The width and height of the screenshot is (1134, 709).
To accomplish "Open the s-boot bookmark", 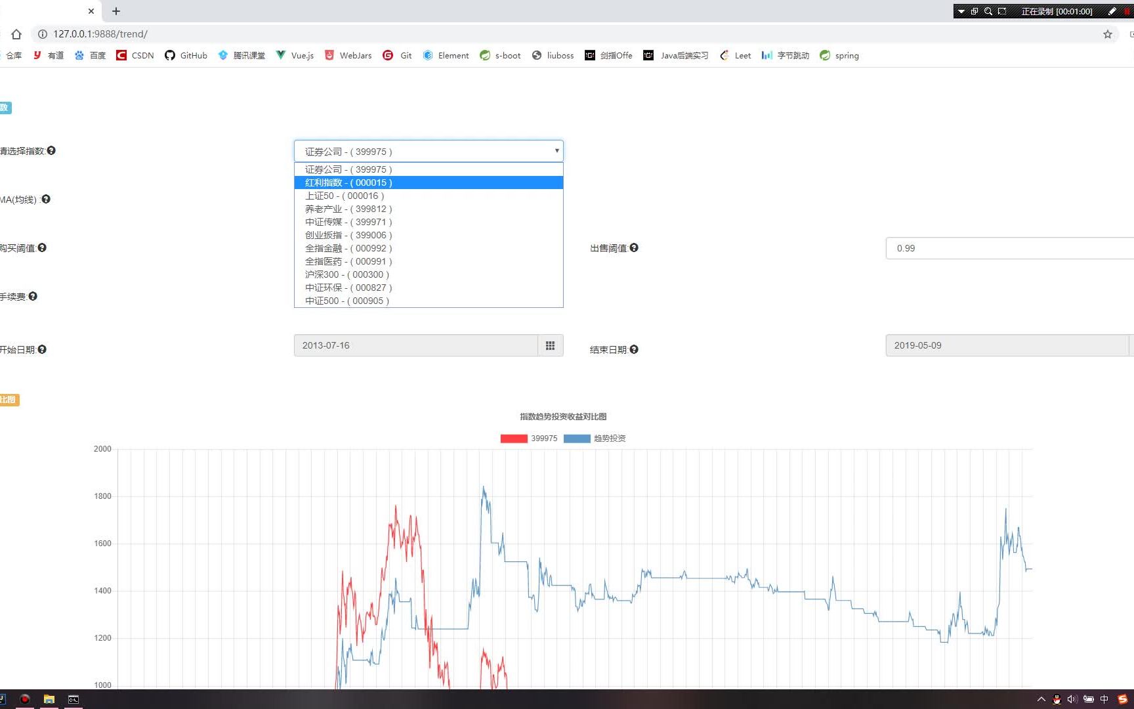I will pyautogui.click(x=500, y=56).
